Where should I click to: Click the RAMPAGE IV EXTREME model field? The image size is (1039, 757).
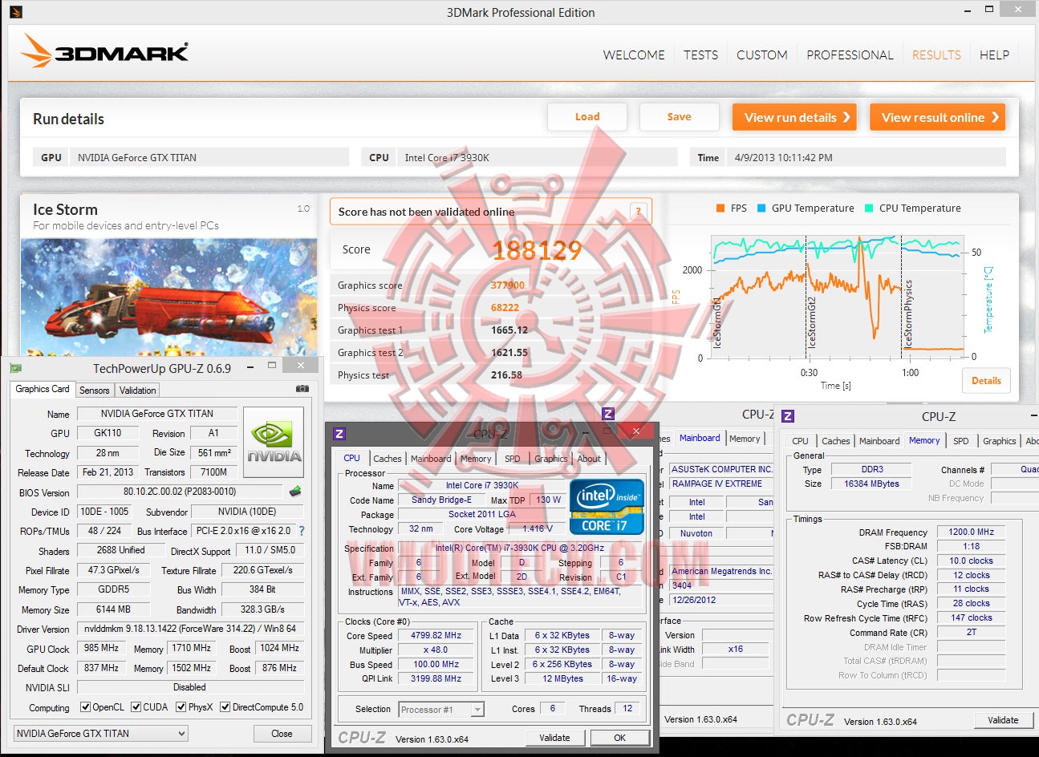click(720, 484)
